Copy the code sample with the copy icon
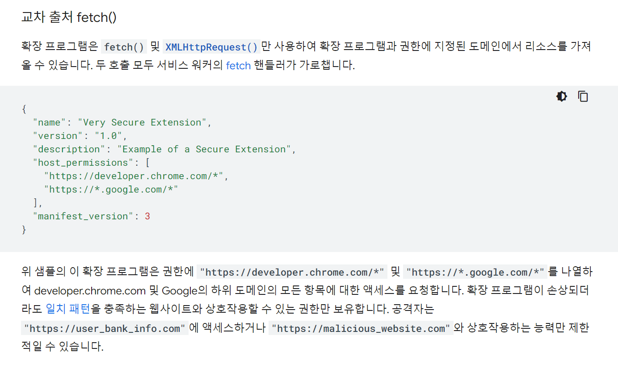The image size is (618, 369). 583,96
